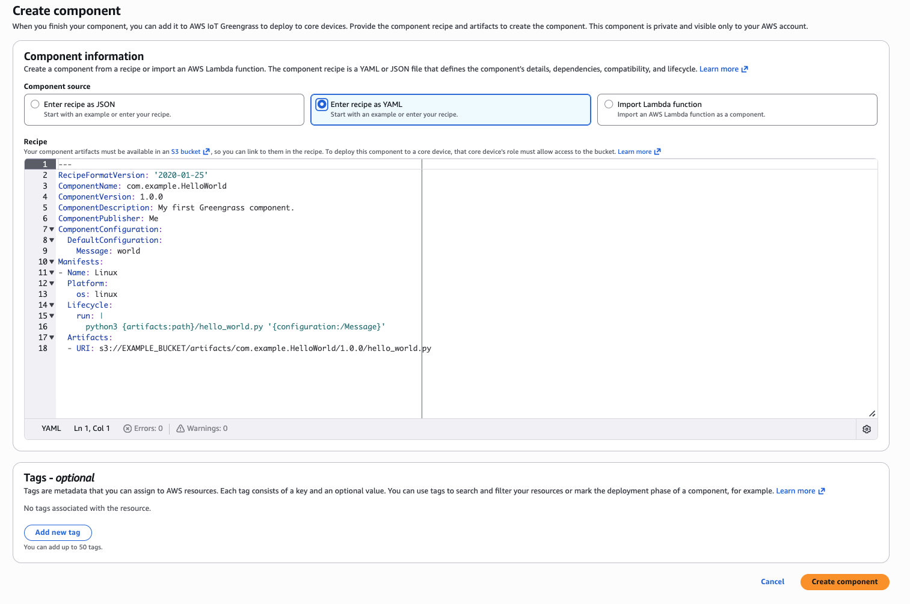Screen dimensions: 910x604
Task: Collapse DefaultConfiguration fold arrow on line 8
Action: pos(52,240)
